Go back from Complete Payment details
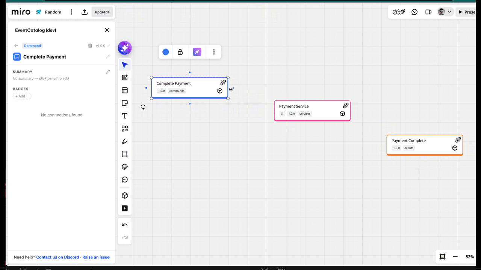Screen dimensions: 481x270 click(x=16, y=45)
